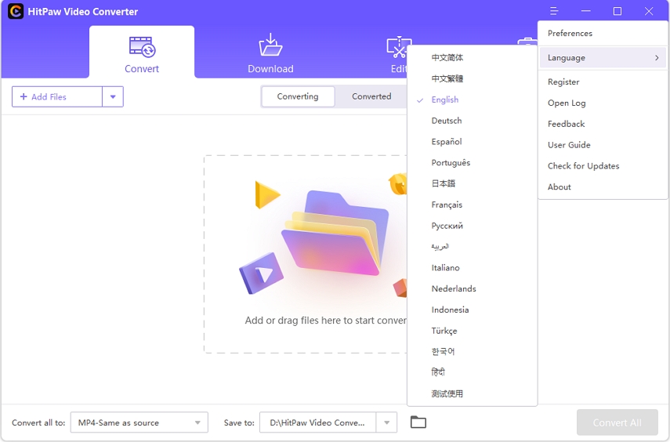
Task: Click the Add or drag files drop area text
Action: [x=326, y=321]
